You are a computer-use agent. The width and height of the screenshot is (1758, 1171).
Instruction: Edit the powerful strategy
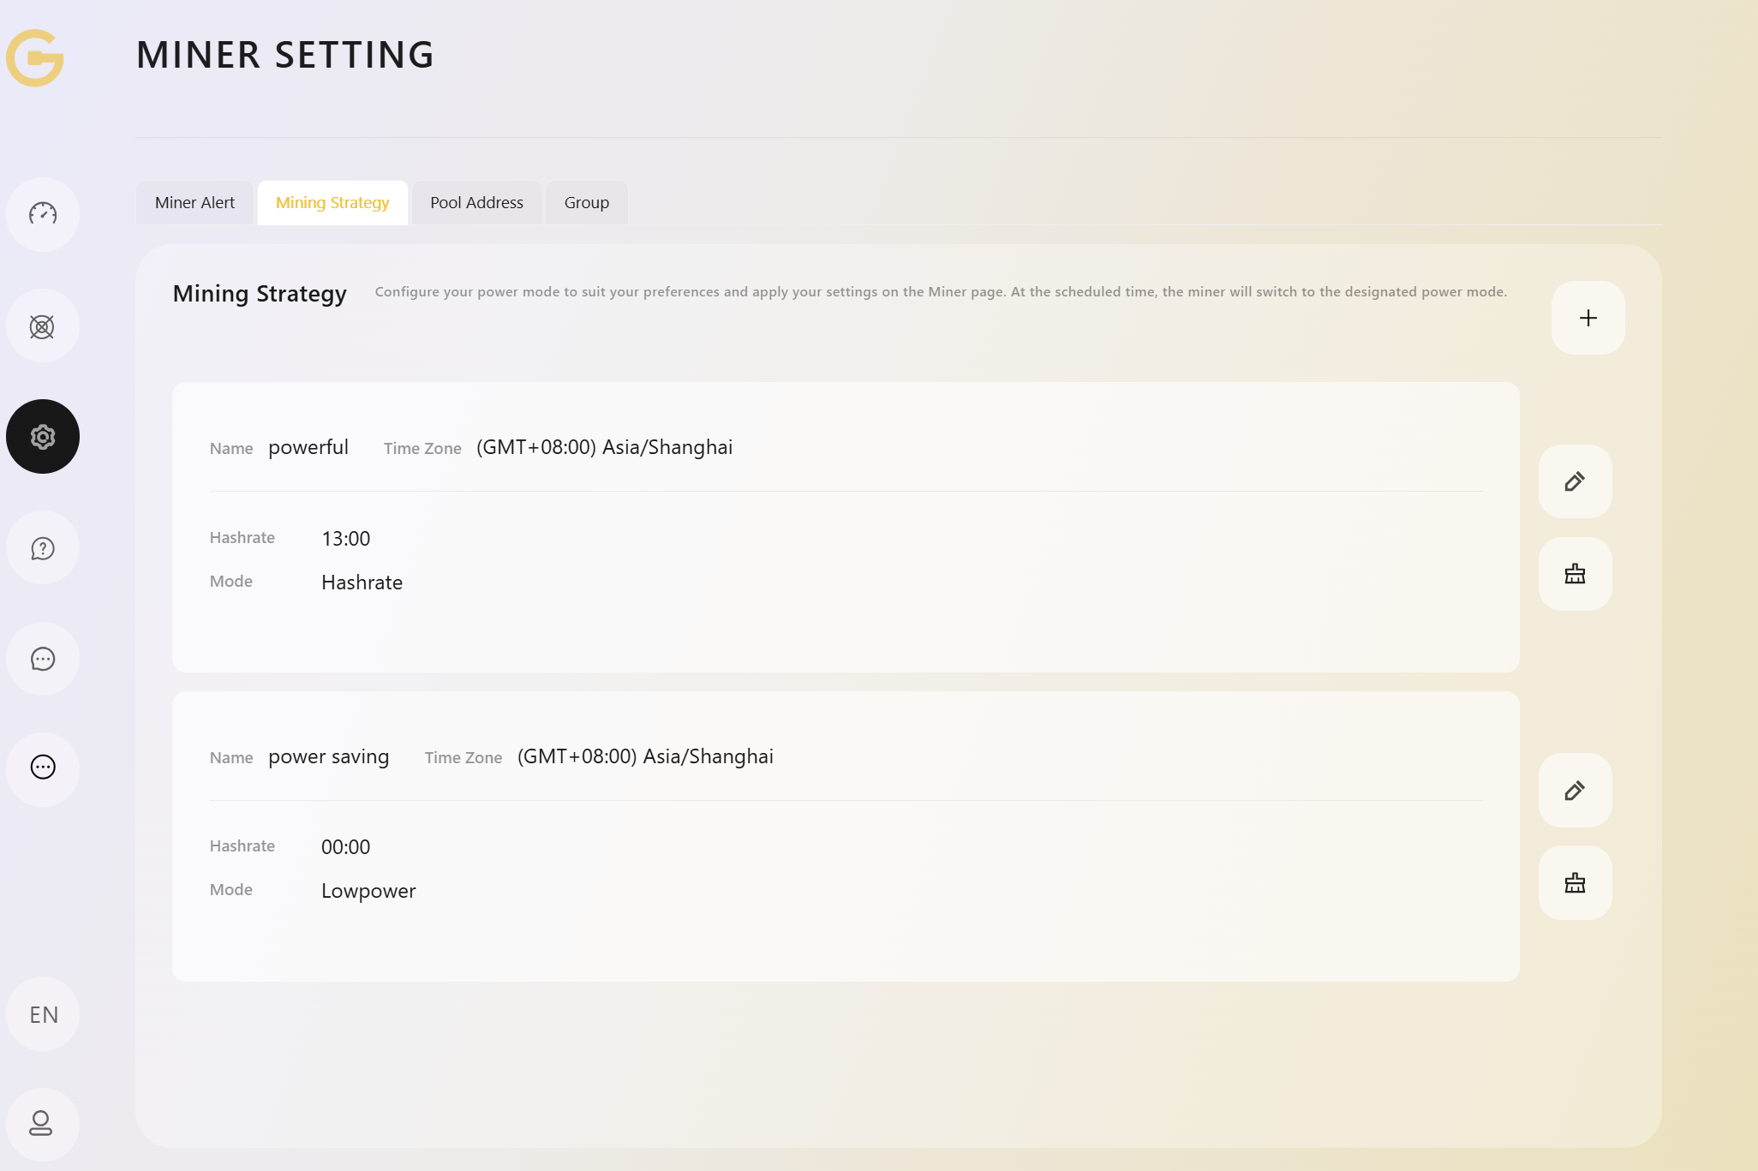coord(1575,481)
